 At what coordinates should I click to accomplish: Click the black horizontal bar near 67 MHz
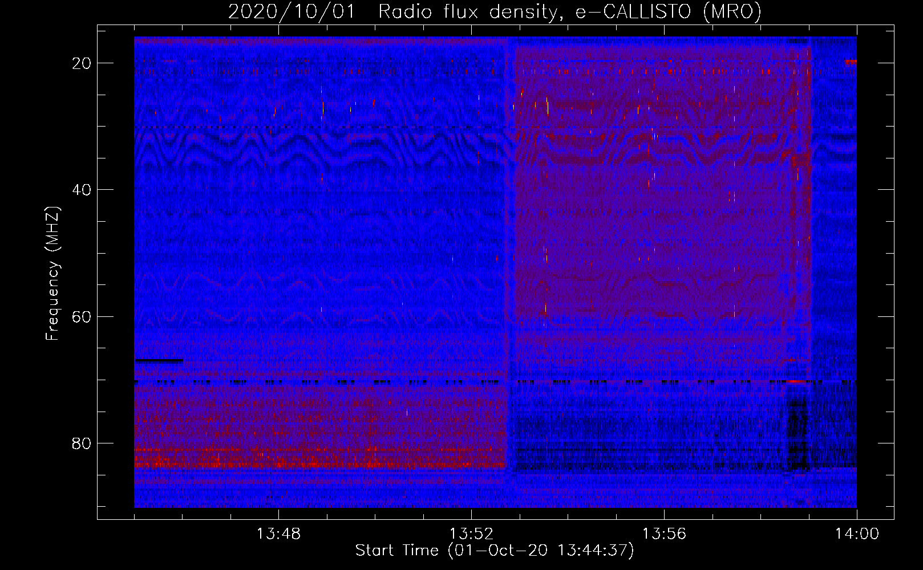click(x=159, y=360)
